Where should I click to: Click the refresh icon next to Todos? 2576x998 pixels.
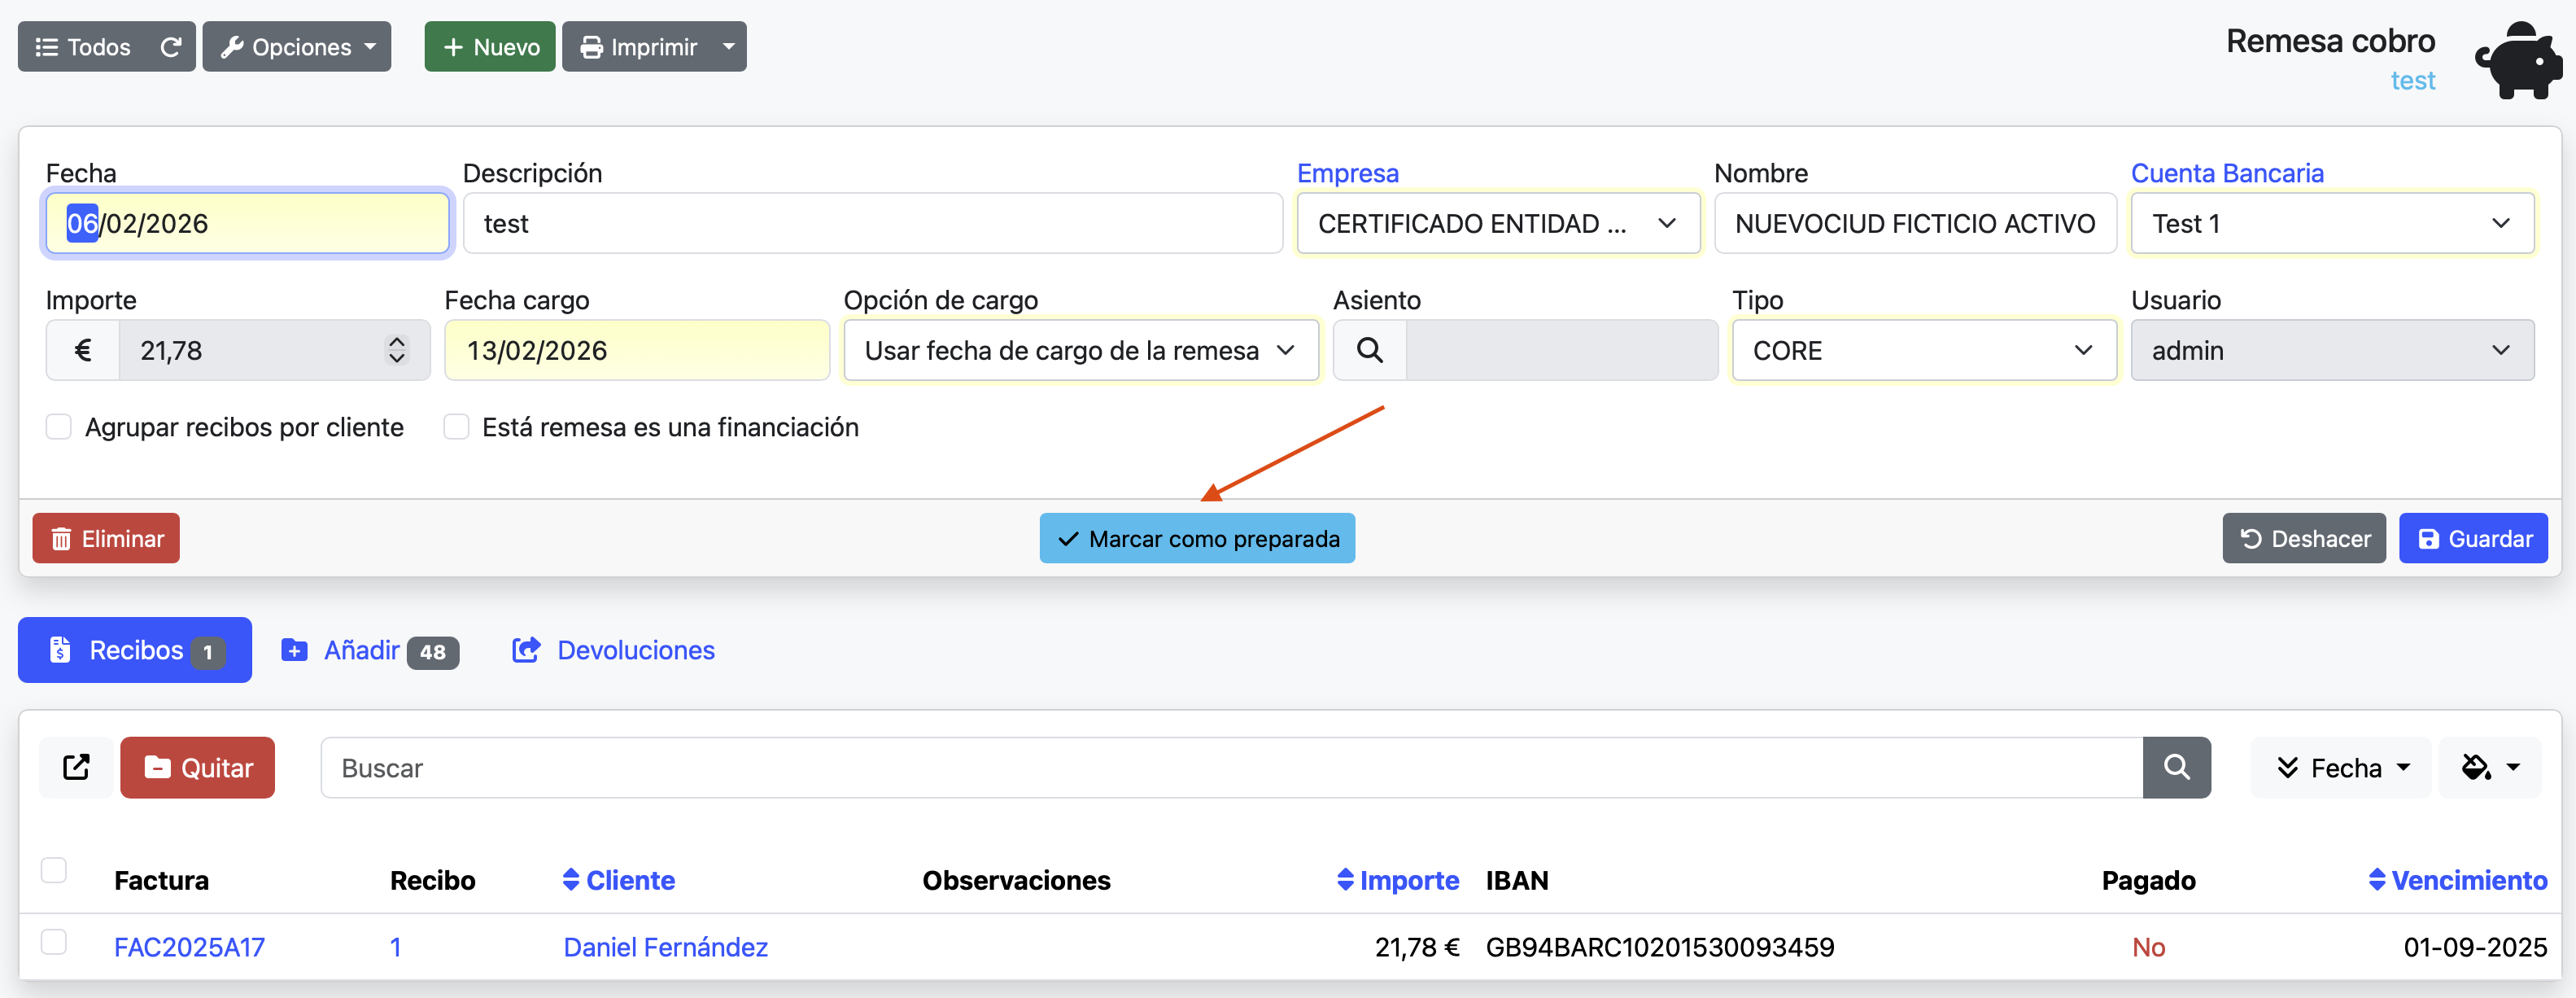coord(170,46)
